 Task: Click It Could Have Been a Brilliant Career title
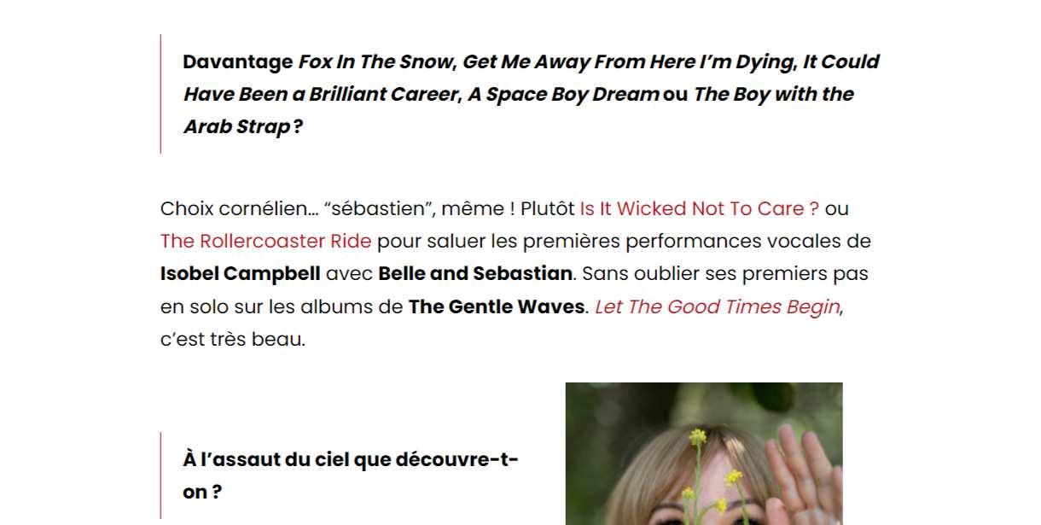pyautogui.click(x=532, y=78)
